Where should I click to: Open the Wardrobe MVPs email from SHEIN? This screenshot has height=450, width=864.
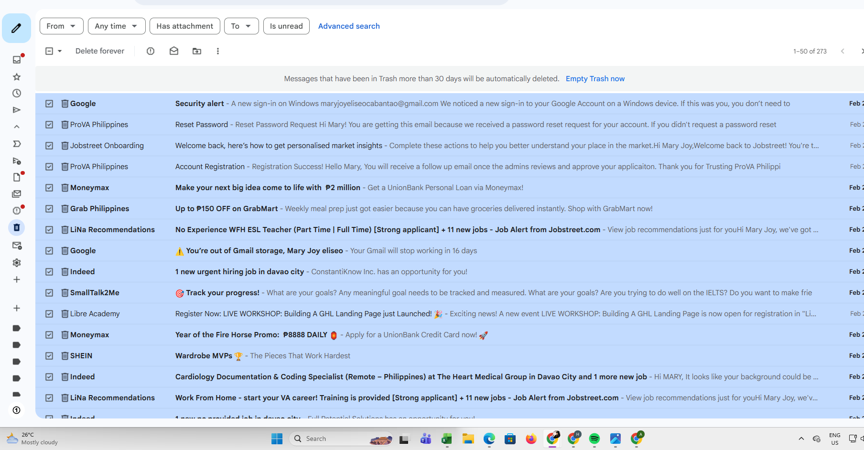point(450,356)
